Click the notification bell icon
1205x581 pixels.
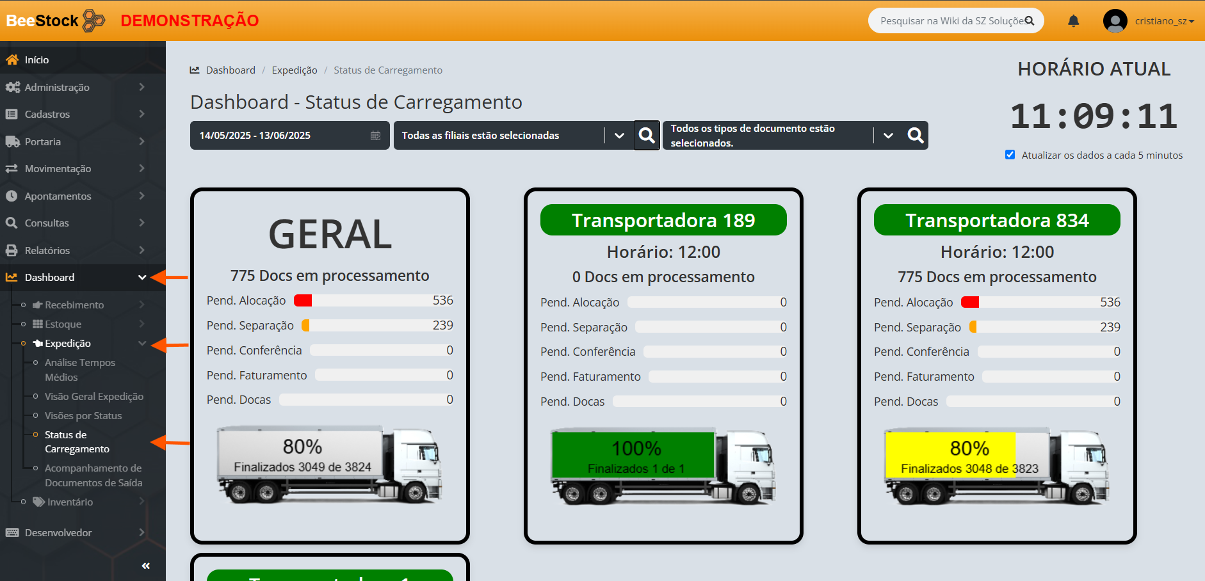(1073, 21)
